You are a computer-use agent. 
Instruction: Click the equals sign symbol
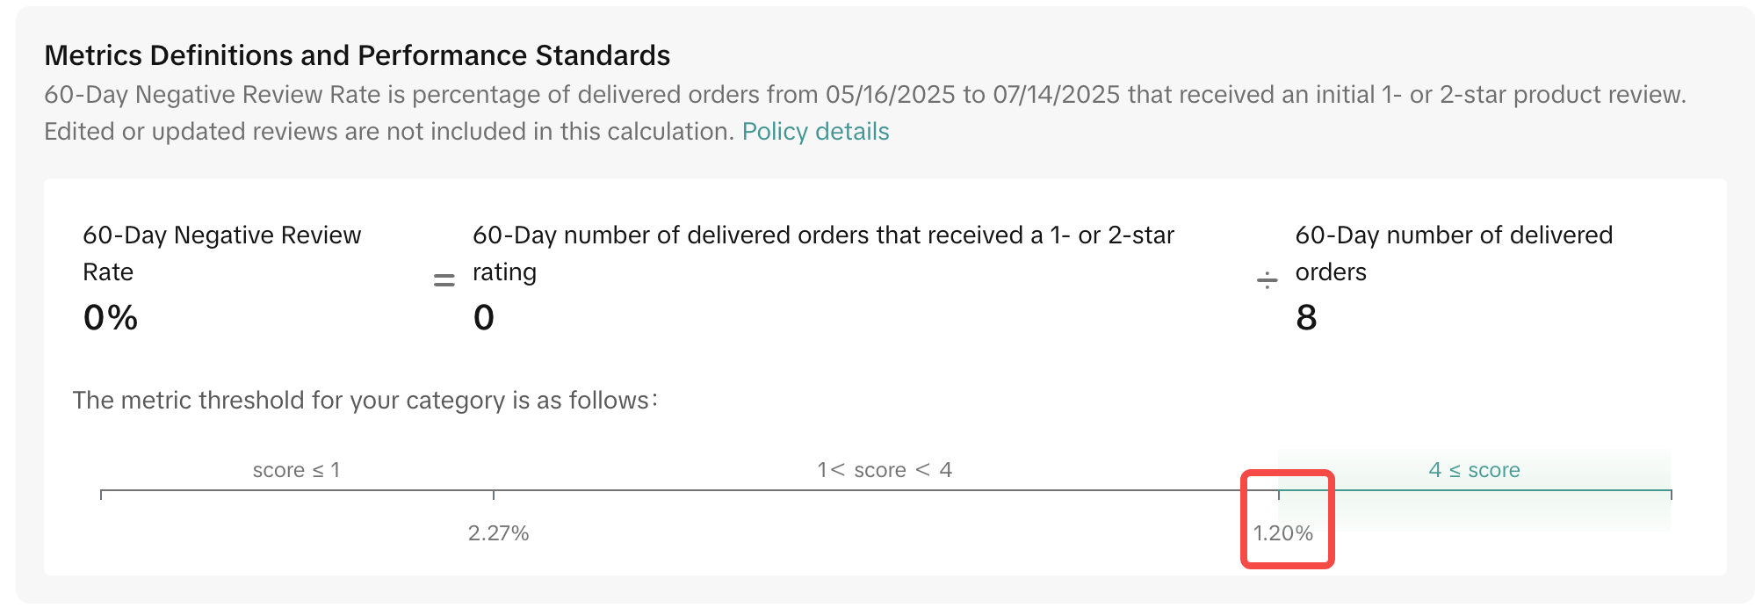coord(444,280)
